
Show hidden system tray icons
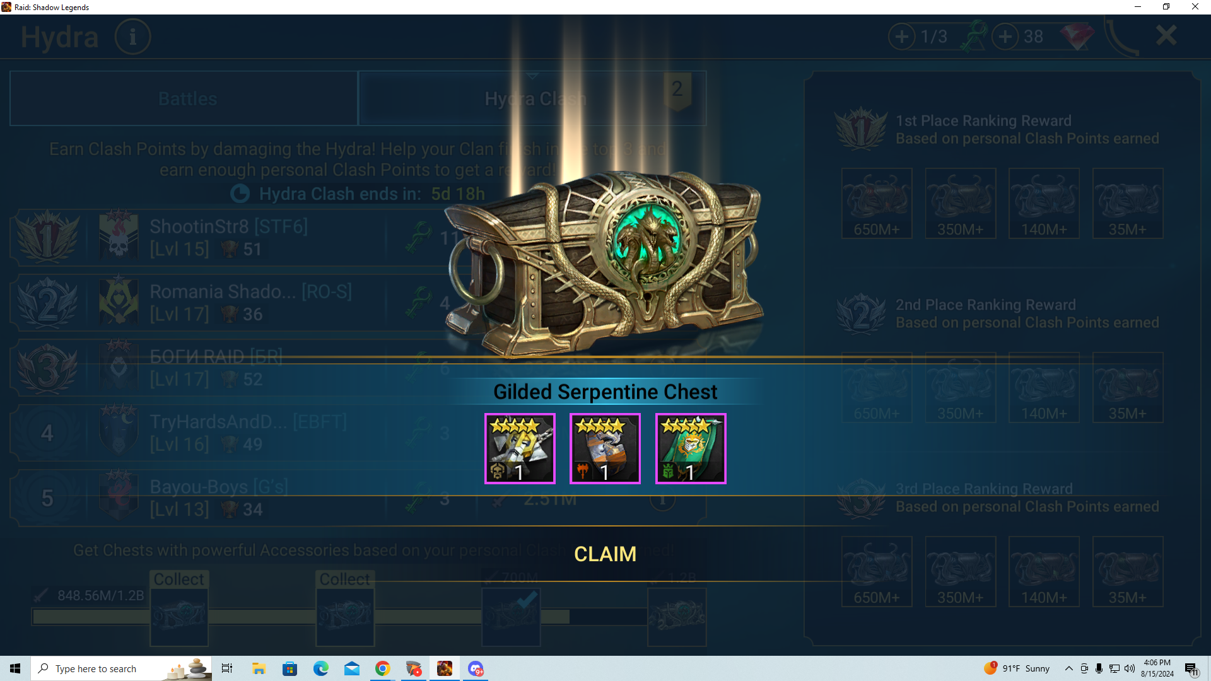click(x=1068, y=668)
